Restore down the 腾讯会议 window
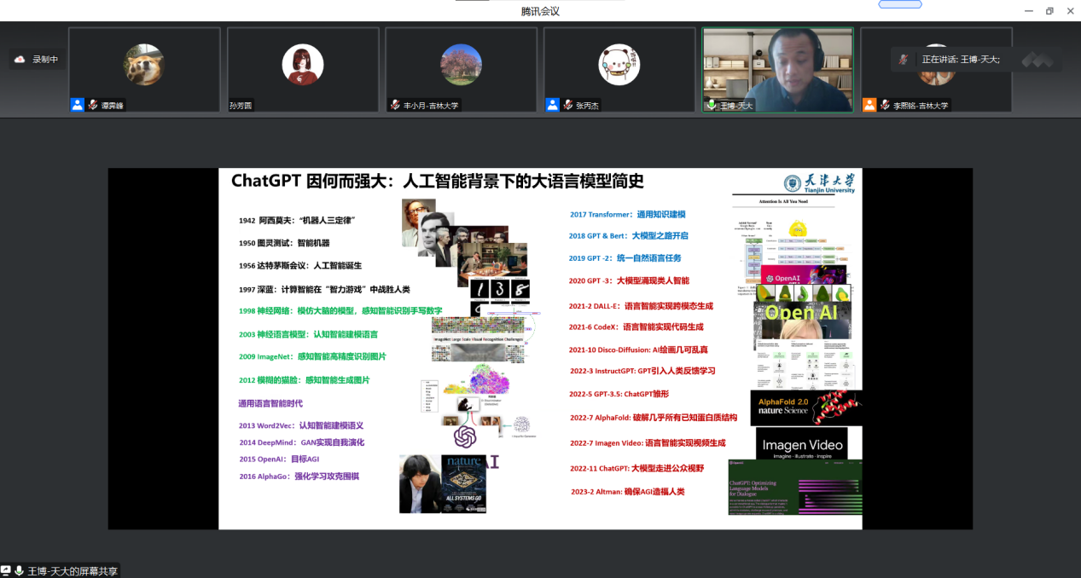The height and width of the screenshot is (578, 1081). click(x=1049, y=11)
